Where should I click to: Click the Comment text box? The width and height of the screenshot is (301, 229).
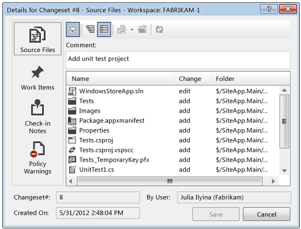[x=178, y=60]
